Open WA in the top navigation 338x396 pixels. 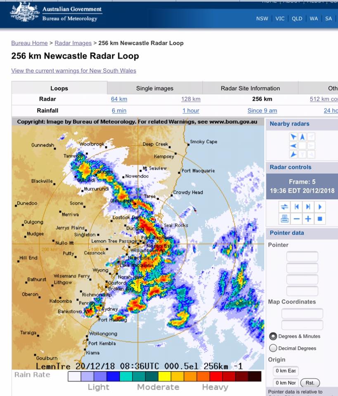coord(314,19)
